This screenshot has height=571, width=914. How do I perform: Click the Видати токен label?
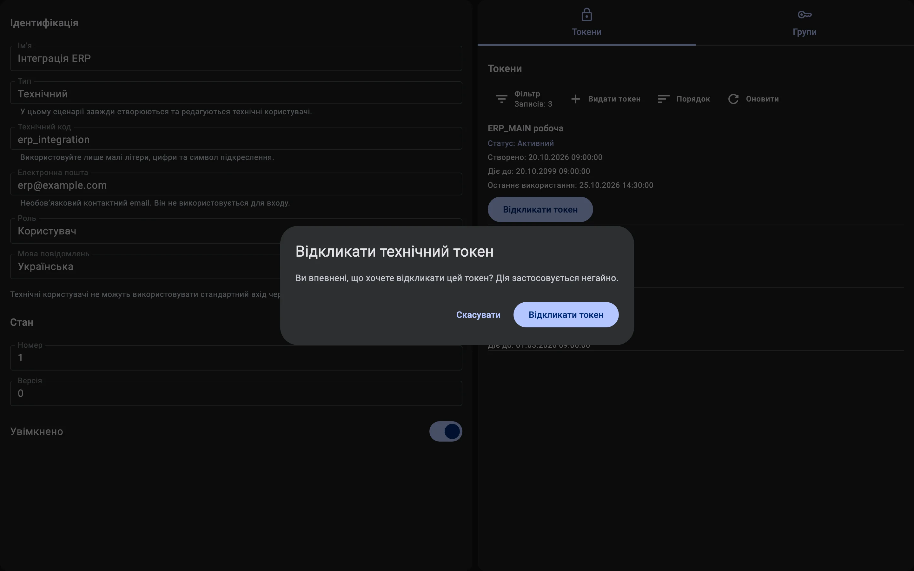(x=614, y=99)
